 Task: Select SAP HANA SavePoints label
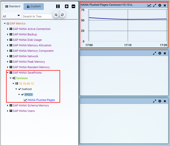(27, 73)
